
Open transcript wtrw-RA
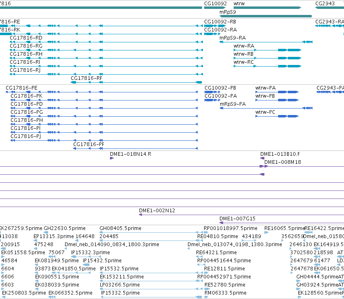point(244,46)
